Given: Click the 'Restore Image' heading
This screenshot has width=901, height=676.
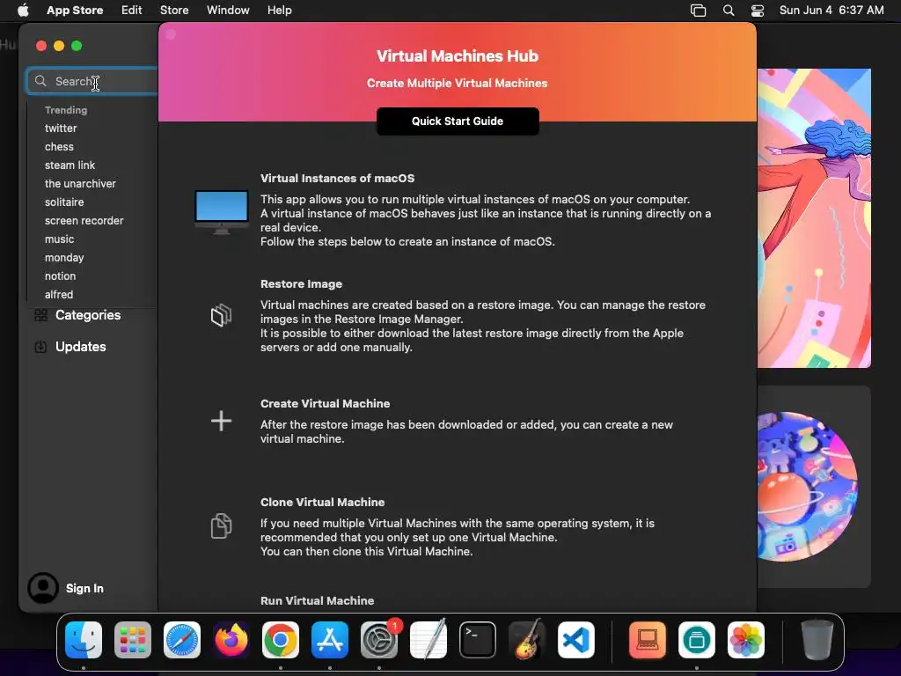Looking at the screenshot, I should click(x=301, y=284).
